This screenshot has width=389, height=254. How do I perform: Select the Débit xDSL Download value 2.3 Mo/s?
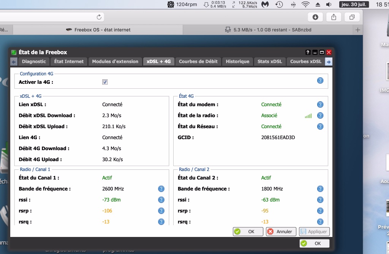(x=112, y=115)
